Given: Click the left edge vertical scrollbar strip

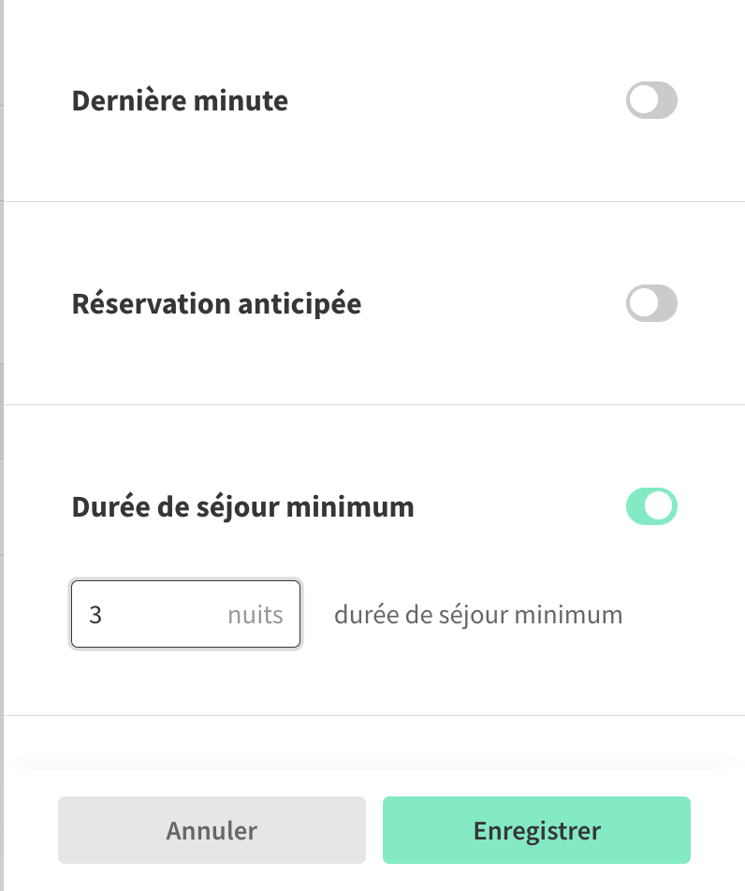Looking at the screenshot, I should click(x=2, y=374).
